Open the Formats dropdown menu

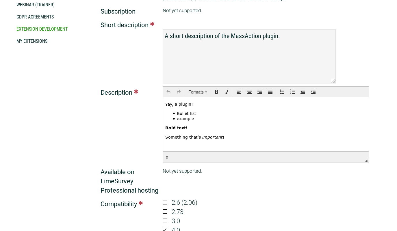tap(198, 92)
